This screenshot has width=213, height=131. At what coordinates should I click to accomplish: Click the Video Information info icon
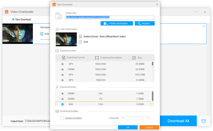tap(57, 29)
